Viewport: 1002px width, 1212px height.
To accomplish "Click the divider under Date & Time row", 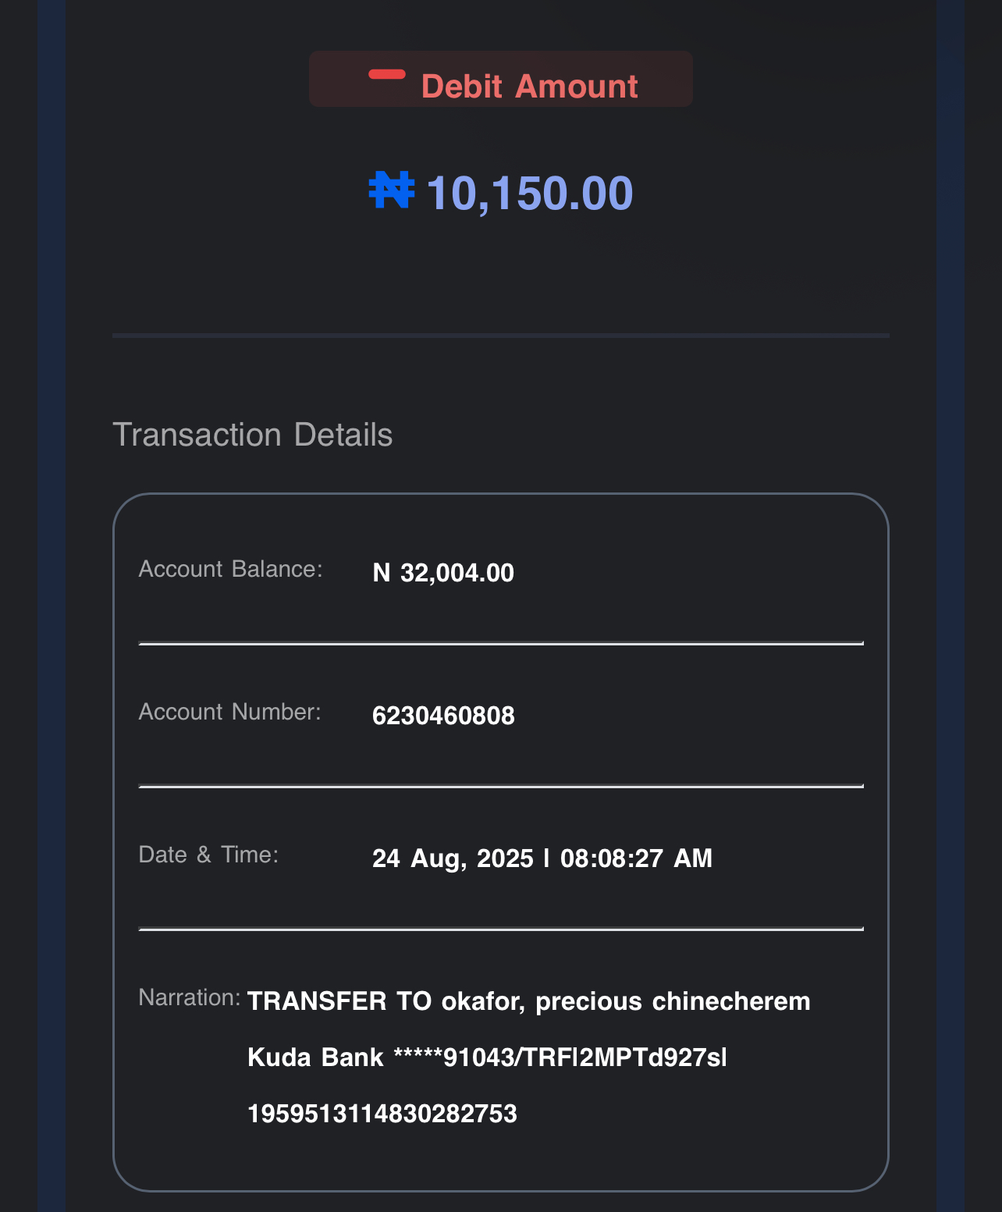I will pos(500,929).
